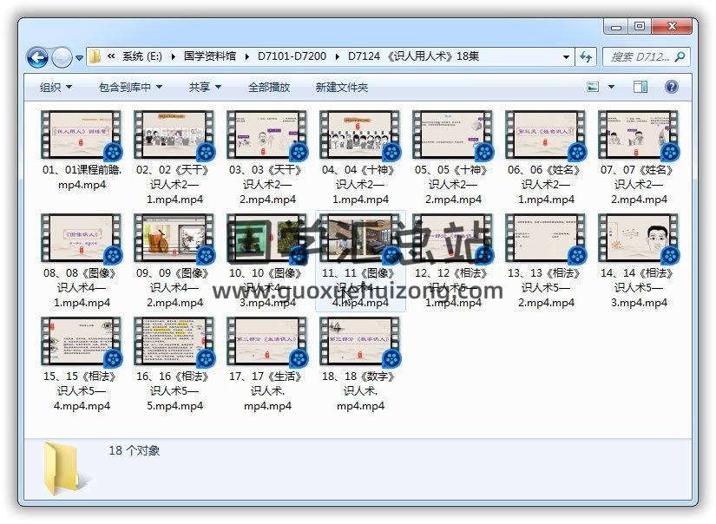Expand the hidden path chevron «
This screenshot has width=716, height=524.
tap(111, 56)
